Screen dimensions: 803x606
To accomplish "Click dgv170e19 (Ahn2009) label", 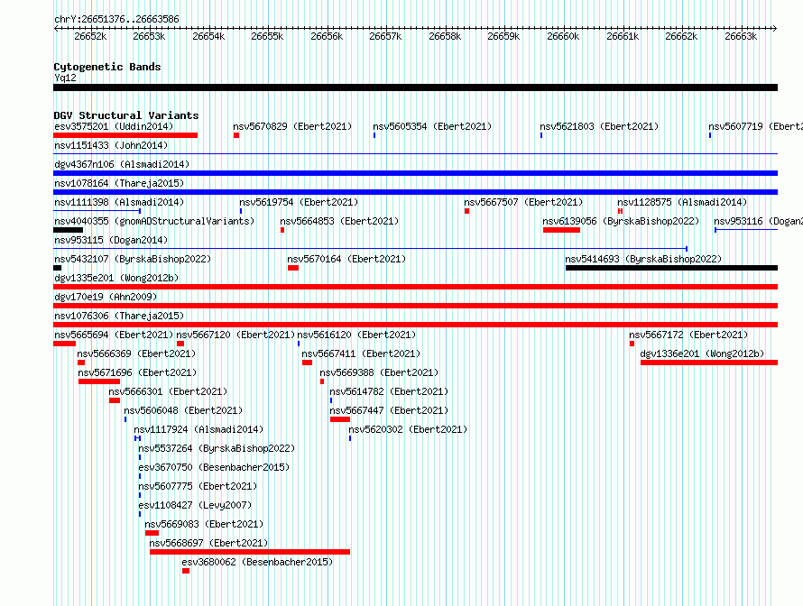I will click(106, 297).
